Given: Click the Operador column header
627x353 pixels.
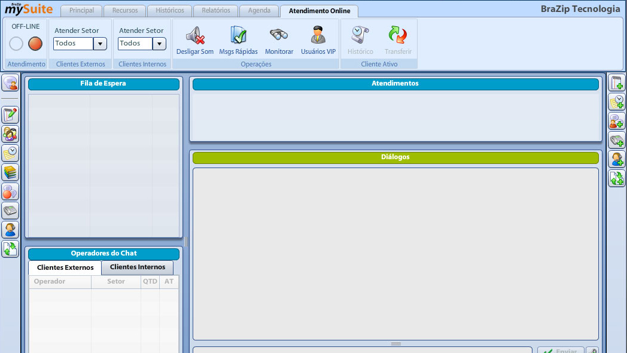Looking at the screenshot, I should click(x=60, y=281).
